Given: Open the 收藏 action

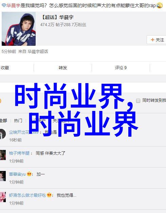Looking at the screenshot, I should 5,67.
